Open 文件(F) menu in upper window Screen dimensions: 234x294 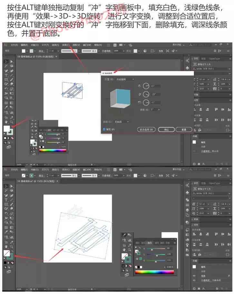tap(14, 45)
